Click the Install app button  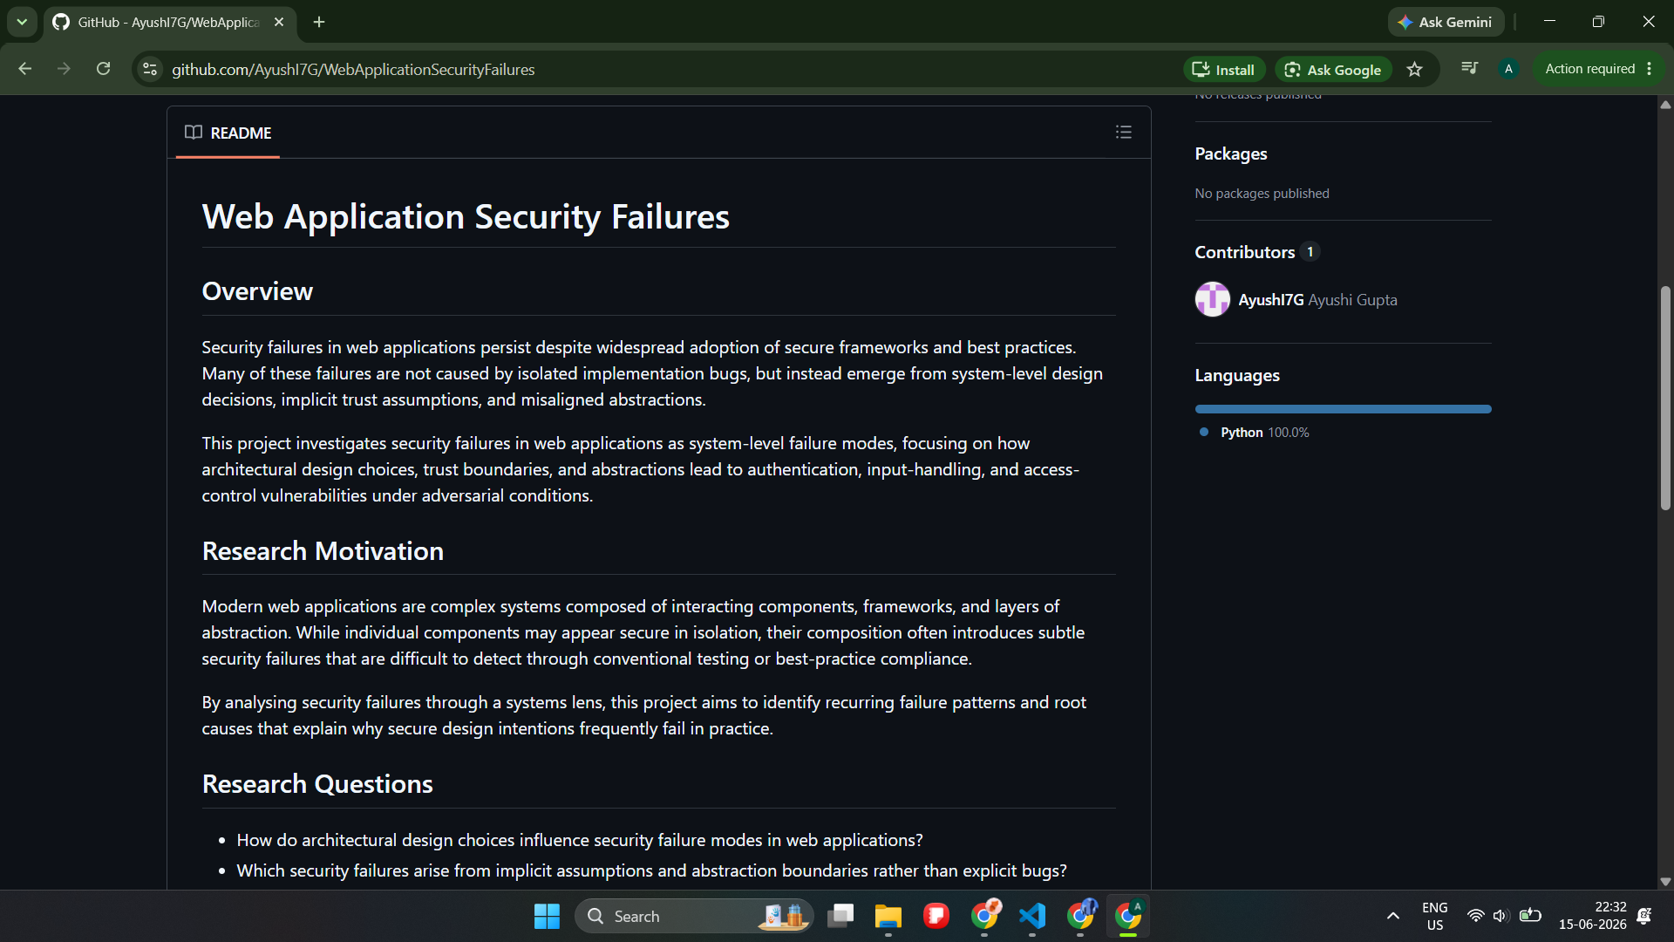coord(1223,69)
